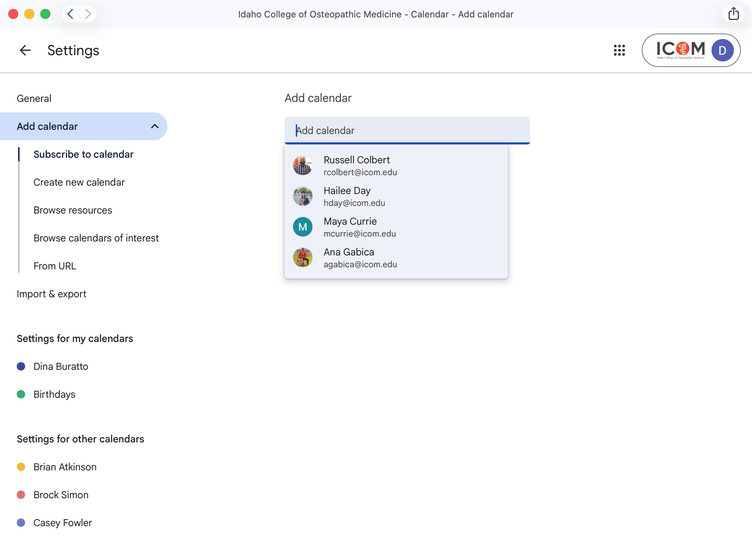Expand settings for Brian Atkinson's calendar

[65, 467]
